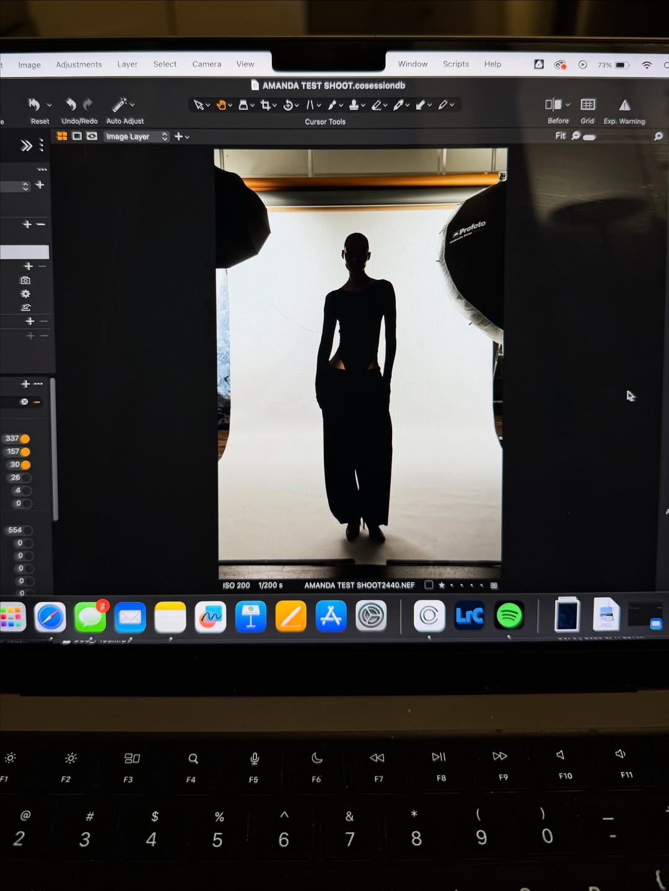Open the Camera menu
669x891 pixels.
[x=206, y=64]
